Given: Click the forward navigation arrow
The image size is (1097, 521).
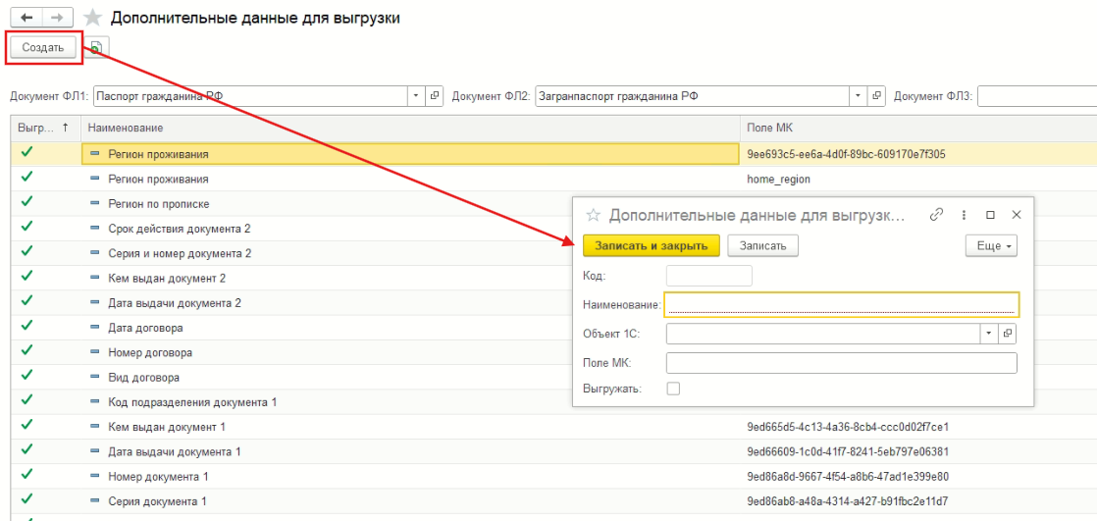Looking at the screenshot, I should click(58, 19).
